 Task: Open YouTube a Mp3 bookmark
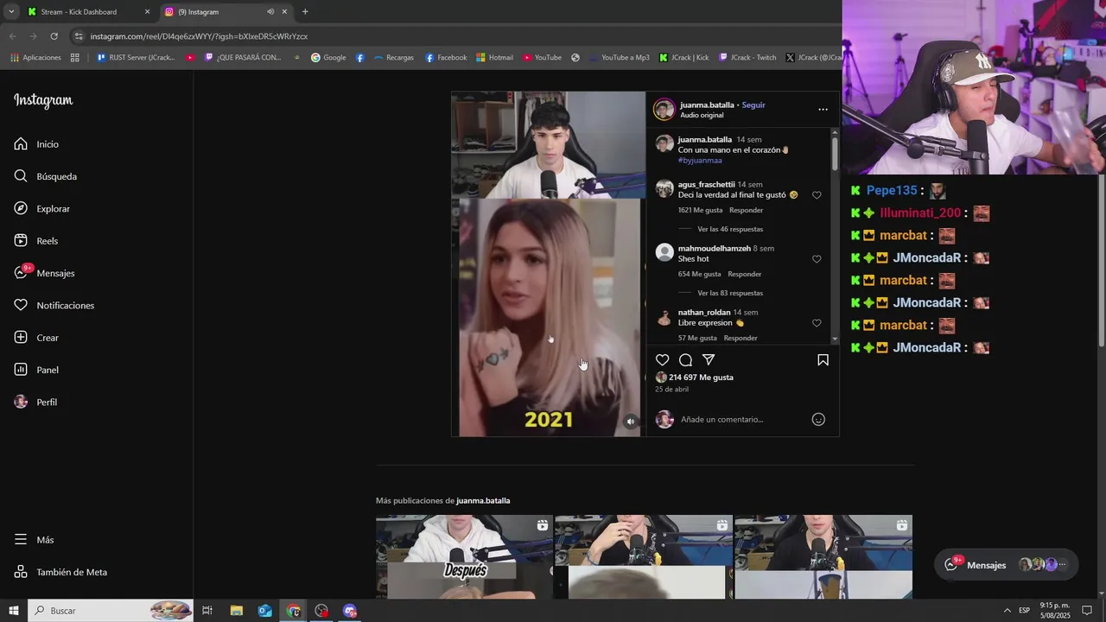tap(619, 58)
